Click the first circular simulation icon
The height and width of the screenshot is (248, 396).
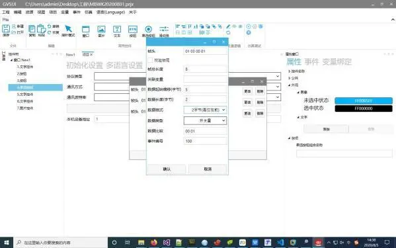(249, 26)
